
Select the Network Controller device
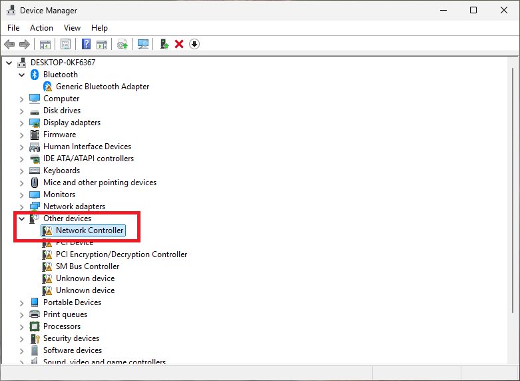click(x=89, y=230)
